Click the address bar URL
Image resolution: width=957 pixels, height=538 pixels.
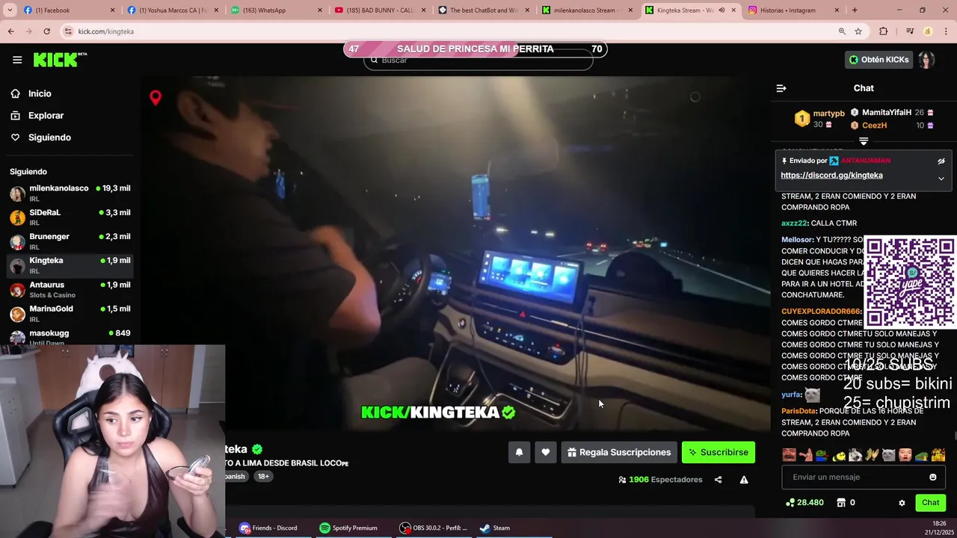click(x=106, y=31)
